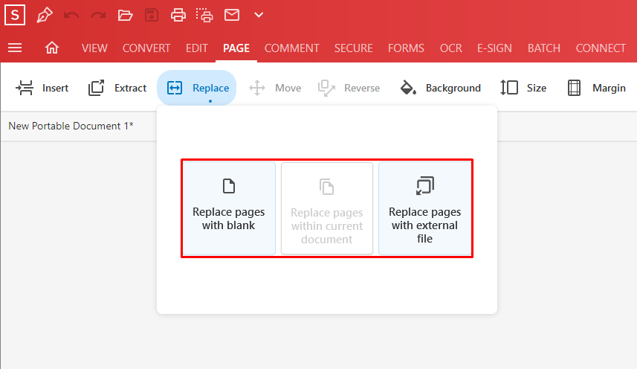Click the Print icon

tap(178, 16)
